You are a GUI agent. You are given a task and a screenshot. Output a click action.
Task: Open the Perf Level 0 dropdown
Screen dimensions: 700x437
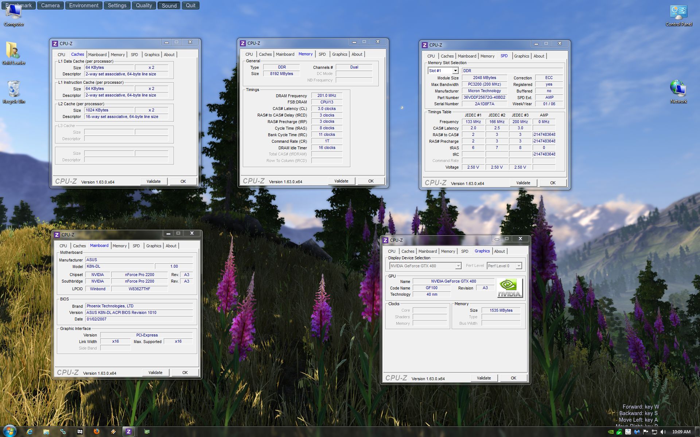pos(518,266)
